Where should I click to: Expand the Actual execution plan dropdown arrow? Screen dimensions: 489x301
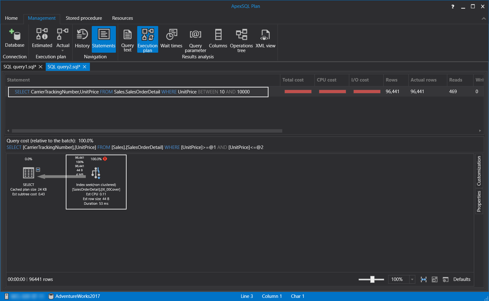tap(63, 50)
